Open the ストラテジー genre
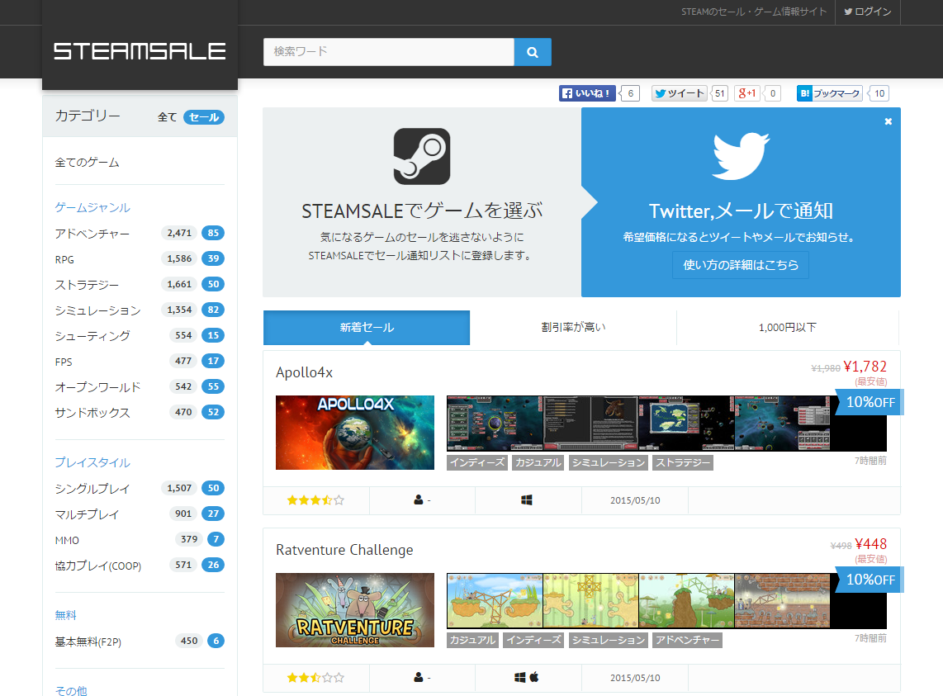 (87, 285)
